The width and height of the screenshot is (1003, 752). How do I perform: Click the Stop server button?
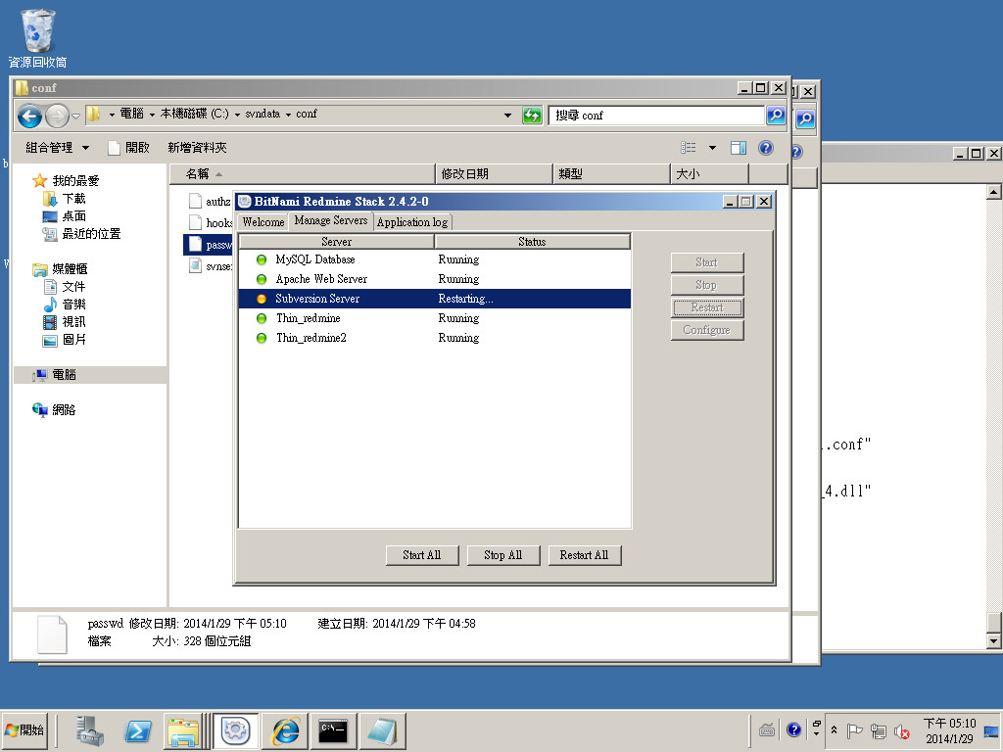(x=707, y=285)
